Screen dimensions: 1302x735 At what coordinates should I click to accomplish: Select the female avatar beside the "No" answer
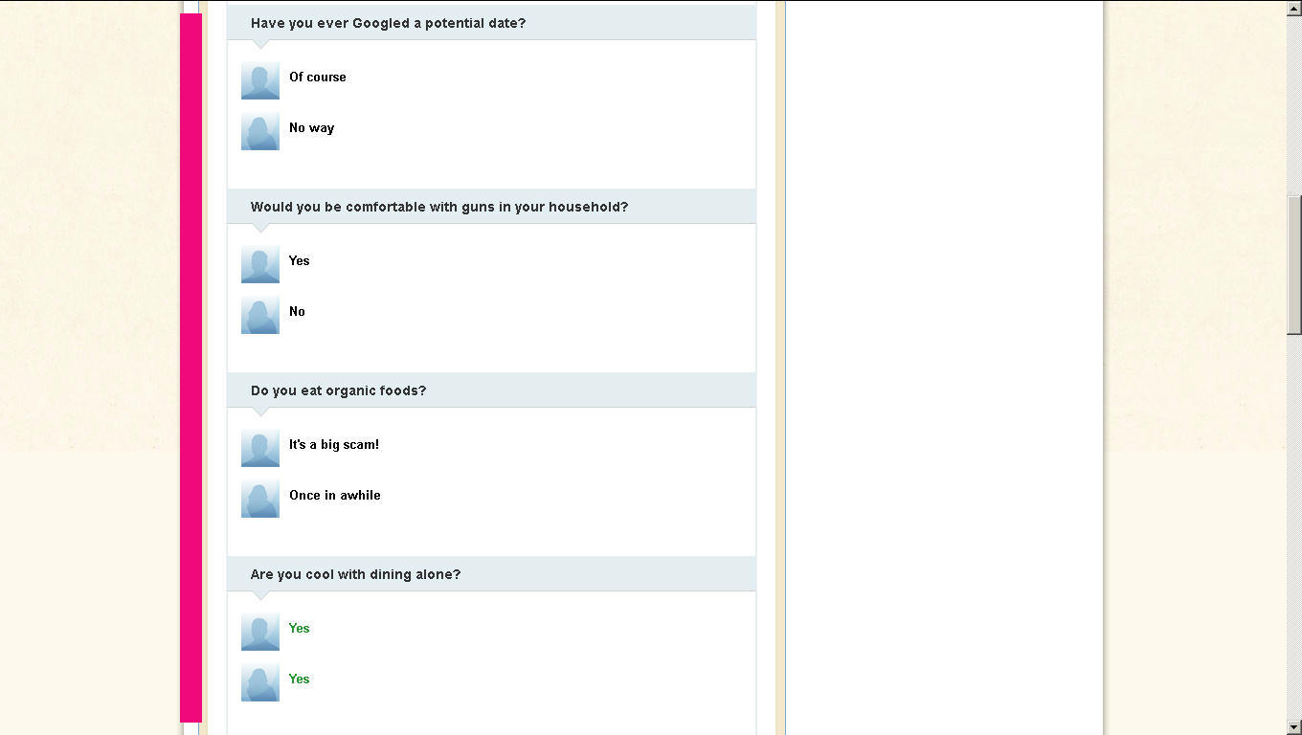point(260,315)
